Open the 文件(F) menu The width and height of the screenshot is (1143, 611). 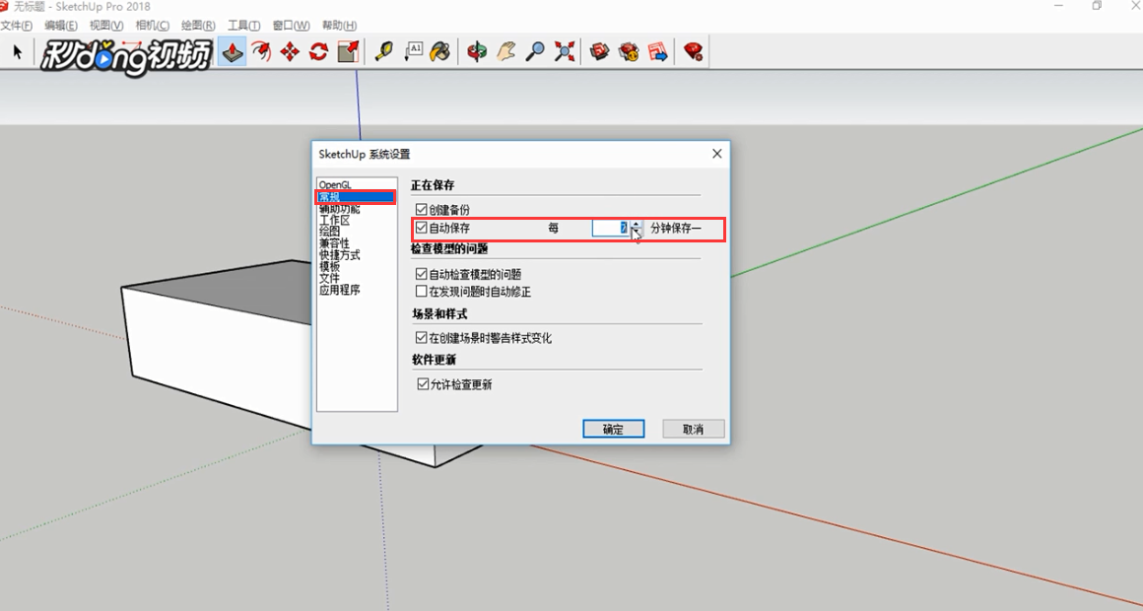pos(16,26)
